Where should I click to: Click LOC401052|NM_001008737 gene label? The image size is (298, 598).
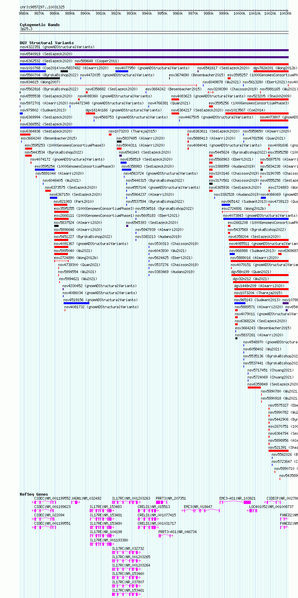(x=271, y=507)
